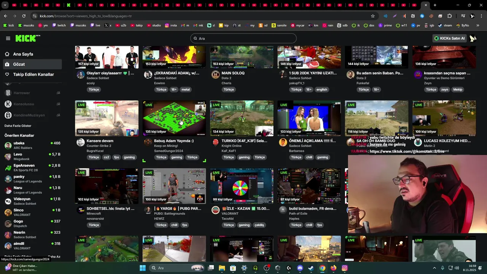Open File Explorer from the taskbar
The width and height of the screenshot is (487, 274).
222,268
